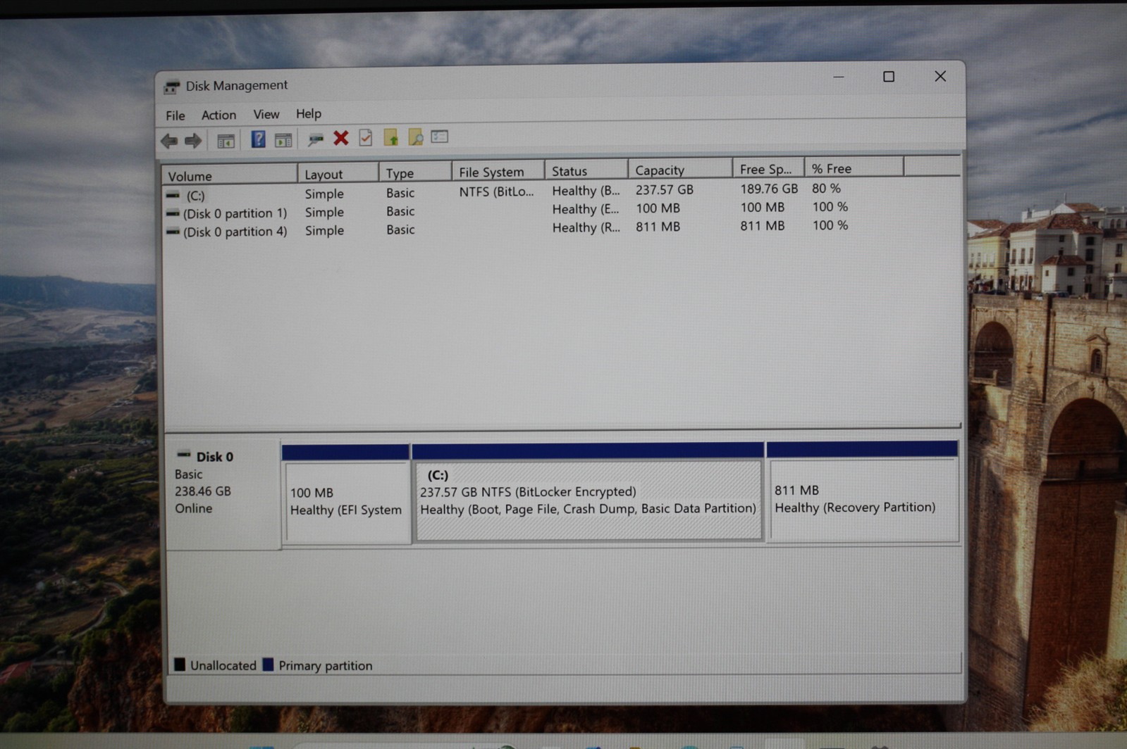Click drive icon beside Disk 0 partition 1
The image size is (1127, 749).
coord(173,213)
